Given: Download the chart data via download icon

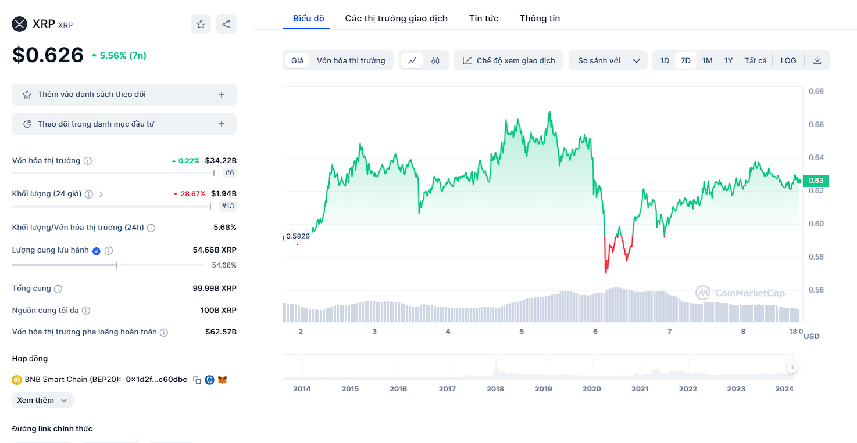Looking at the screenshot, I should click(x=817, y=60).
